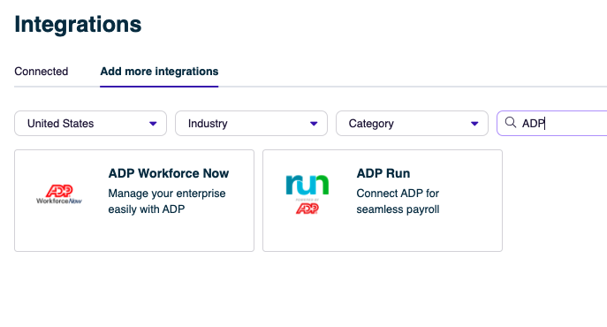This screenshot has height=327, width=607.
Task: Click the ADP Workforce Now logo
Action: click(59, 194)
